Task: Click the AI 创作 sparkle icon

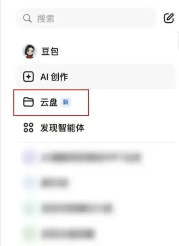Action: coord(28,77)
